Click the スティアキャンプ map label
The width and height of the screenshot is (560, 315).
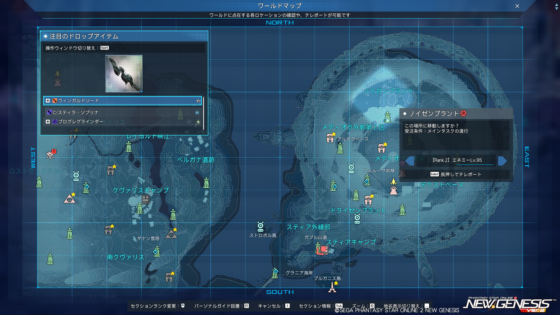[x=351, y=242]
